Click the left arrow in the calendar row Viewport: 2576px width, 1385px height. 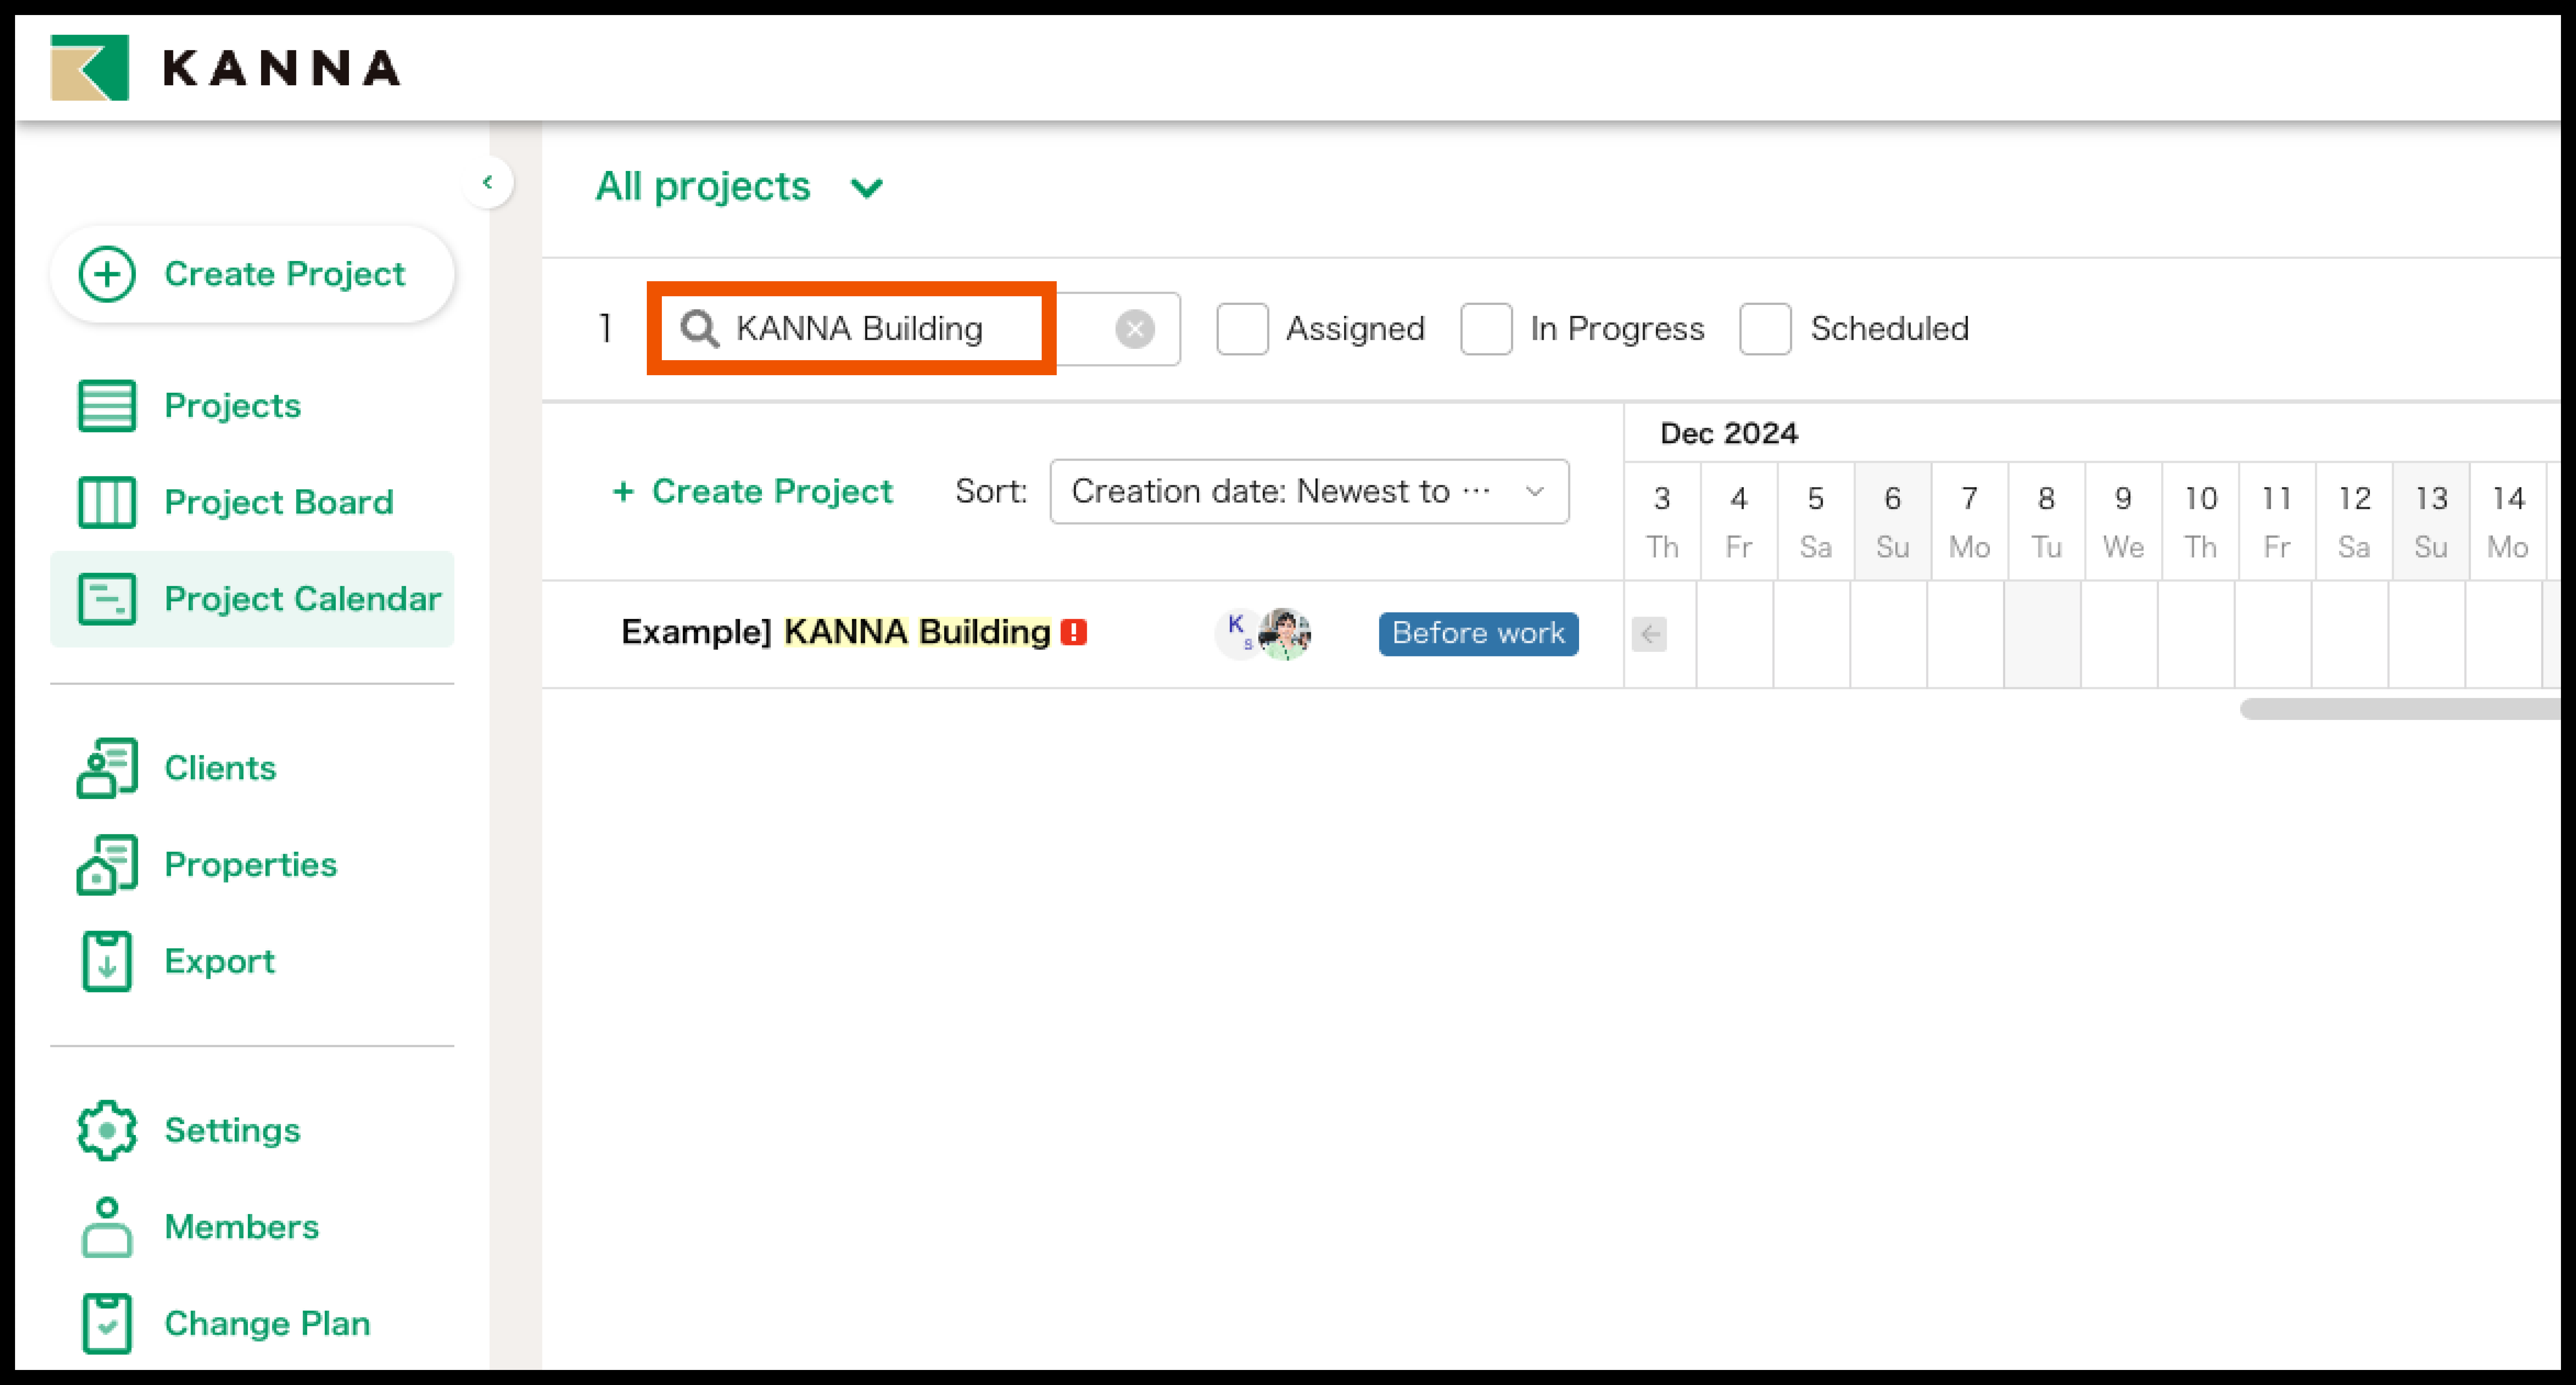click(x=1649, y=634)
